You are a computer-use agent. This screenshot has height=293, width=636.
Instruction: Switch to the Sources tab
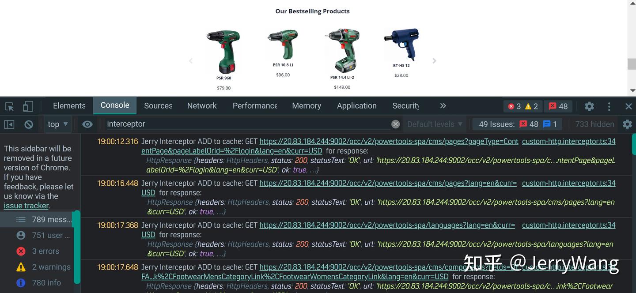[158, 106]
